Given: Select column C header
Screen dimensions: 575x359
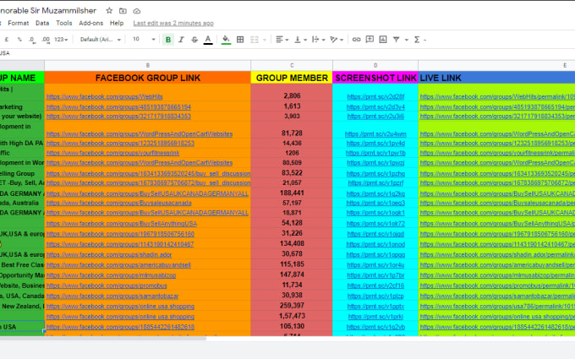Looking at the screenshot, I should 292,65.
